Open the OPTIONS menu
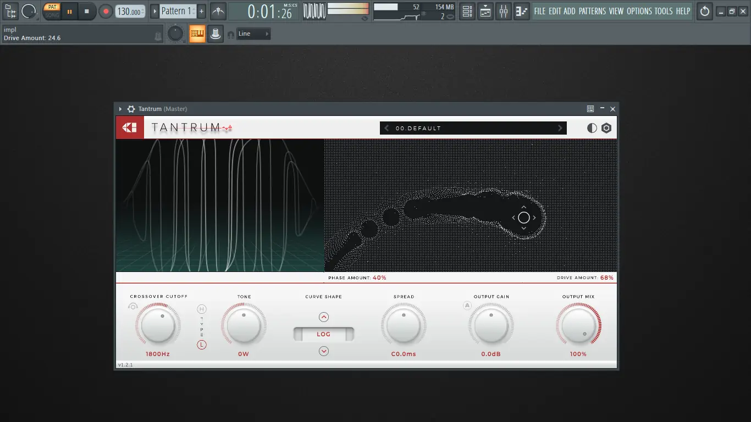751x422 pixels. 639,11
